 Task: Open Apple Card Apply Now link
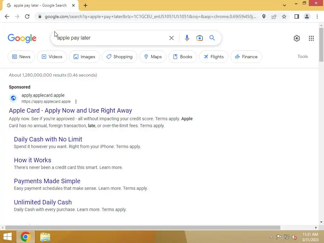pos(71,110)
